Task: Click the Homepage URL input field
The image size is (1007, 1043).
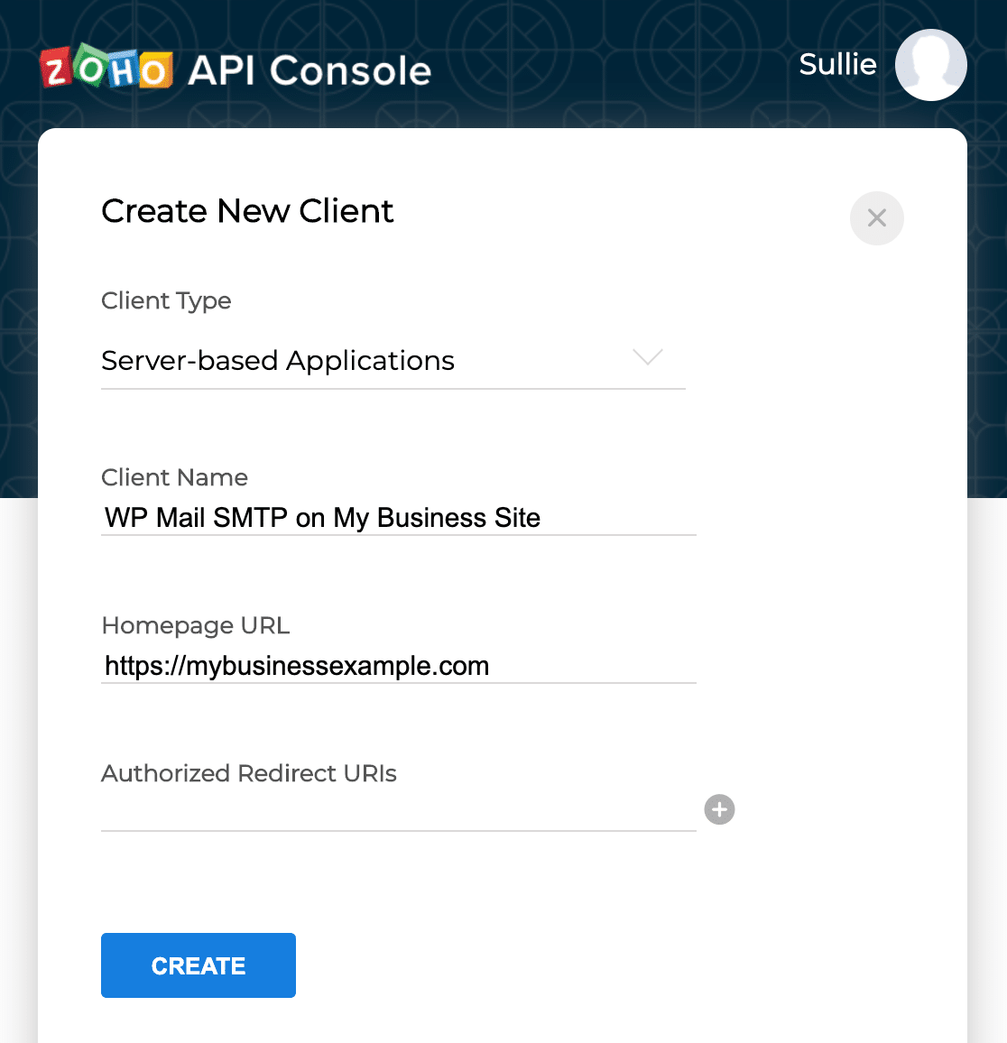Action: (x=399, y=666)
